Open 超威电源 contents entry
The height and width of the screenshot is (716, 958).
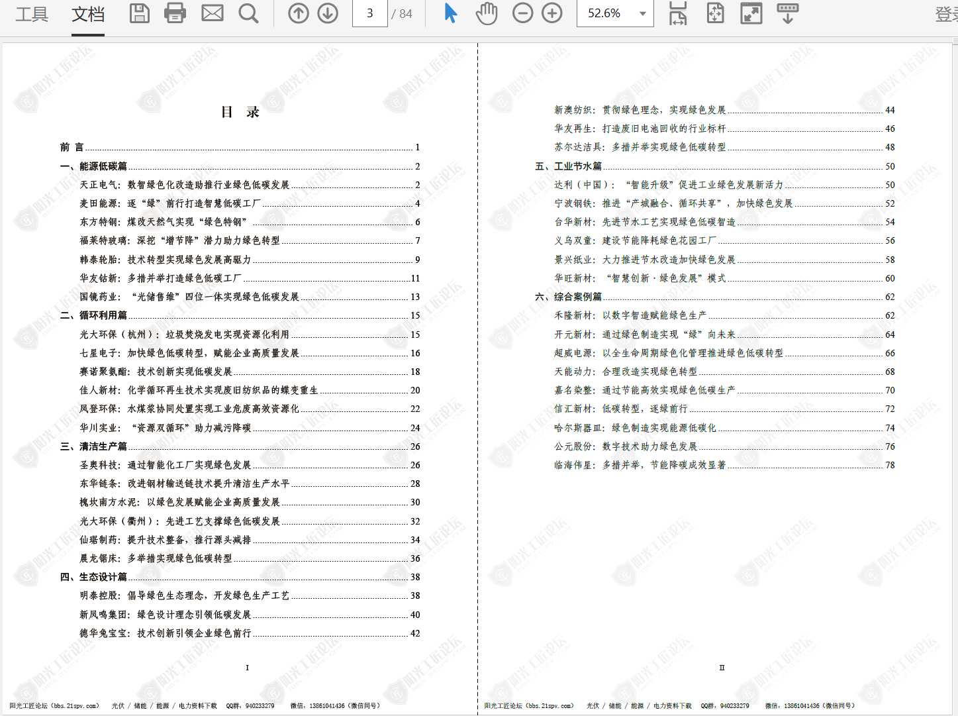click(x=724, y=353)
